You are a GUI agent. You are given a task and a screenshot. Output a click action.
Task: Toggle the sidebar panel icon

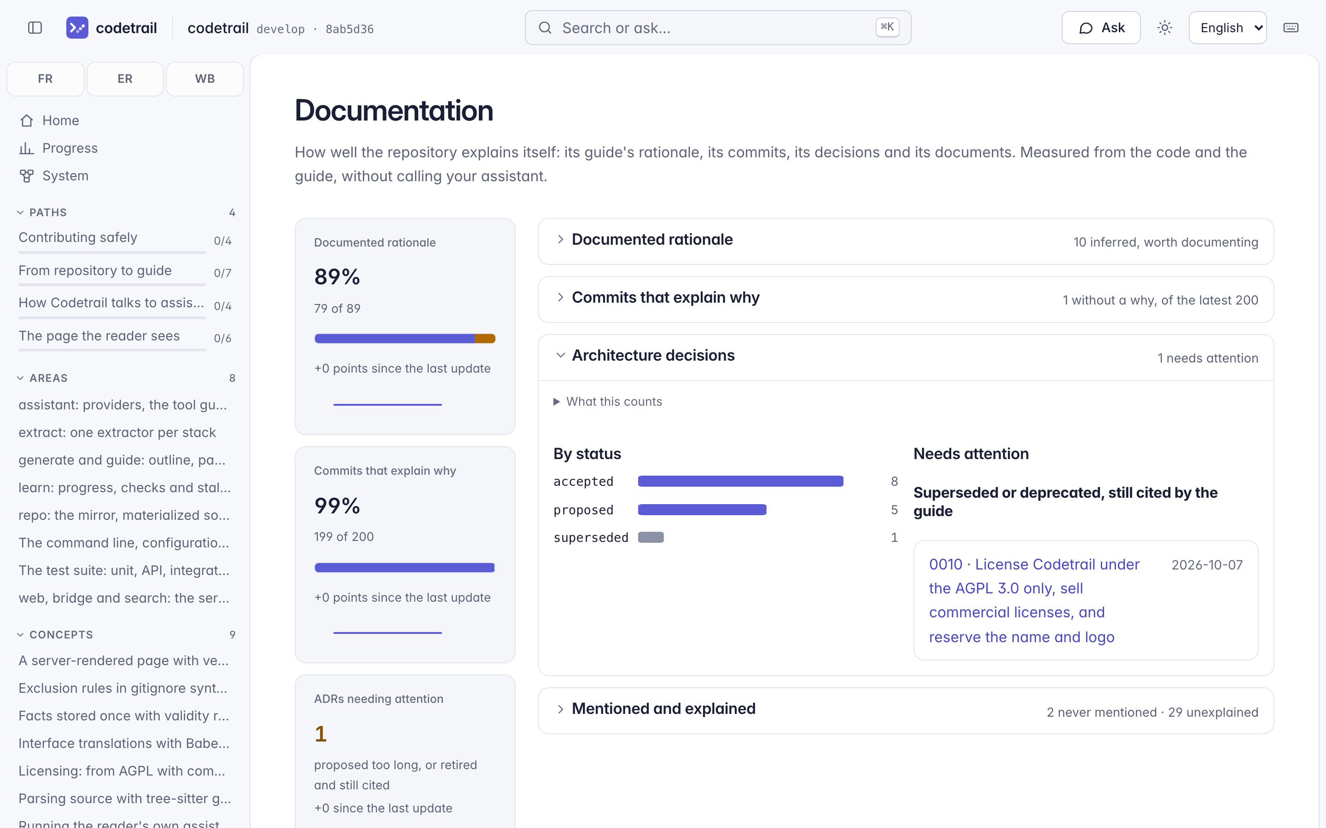35,28
